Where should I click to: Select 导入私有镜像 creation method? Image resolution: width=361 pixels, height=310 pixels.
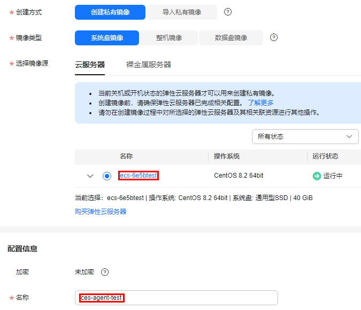(x=181, y=12)
